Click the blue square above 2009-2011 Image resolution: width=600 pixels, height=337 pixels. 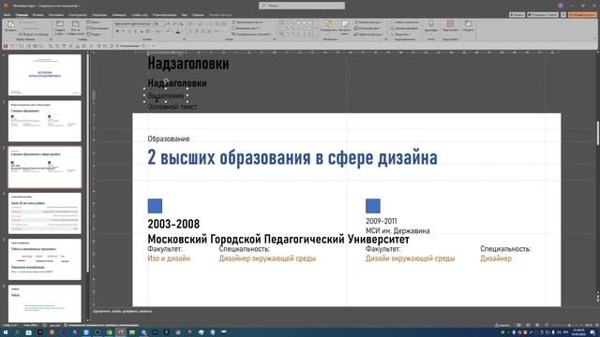pos(373,206)
